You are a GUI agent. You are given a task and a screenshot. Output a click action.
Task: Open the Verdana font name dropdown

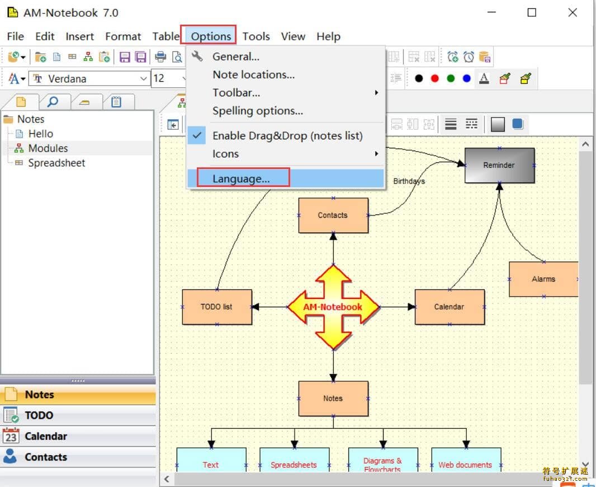(x=143, y=79)
